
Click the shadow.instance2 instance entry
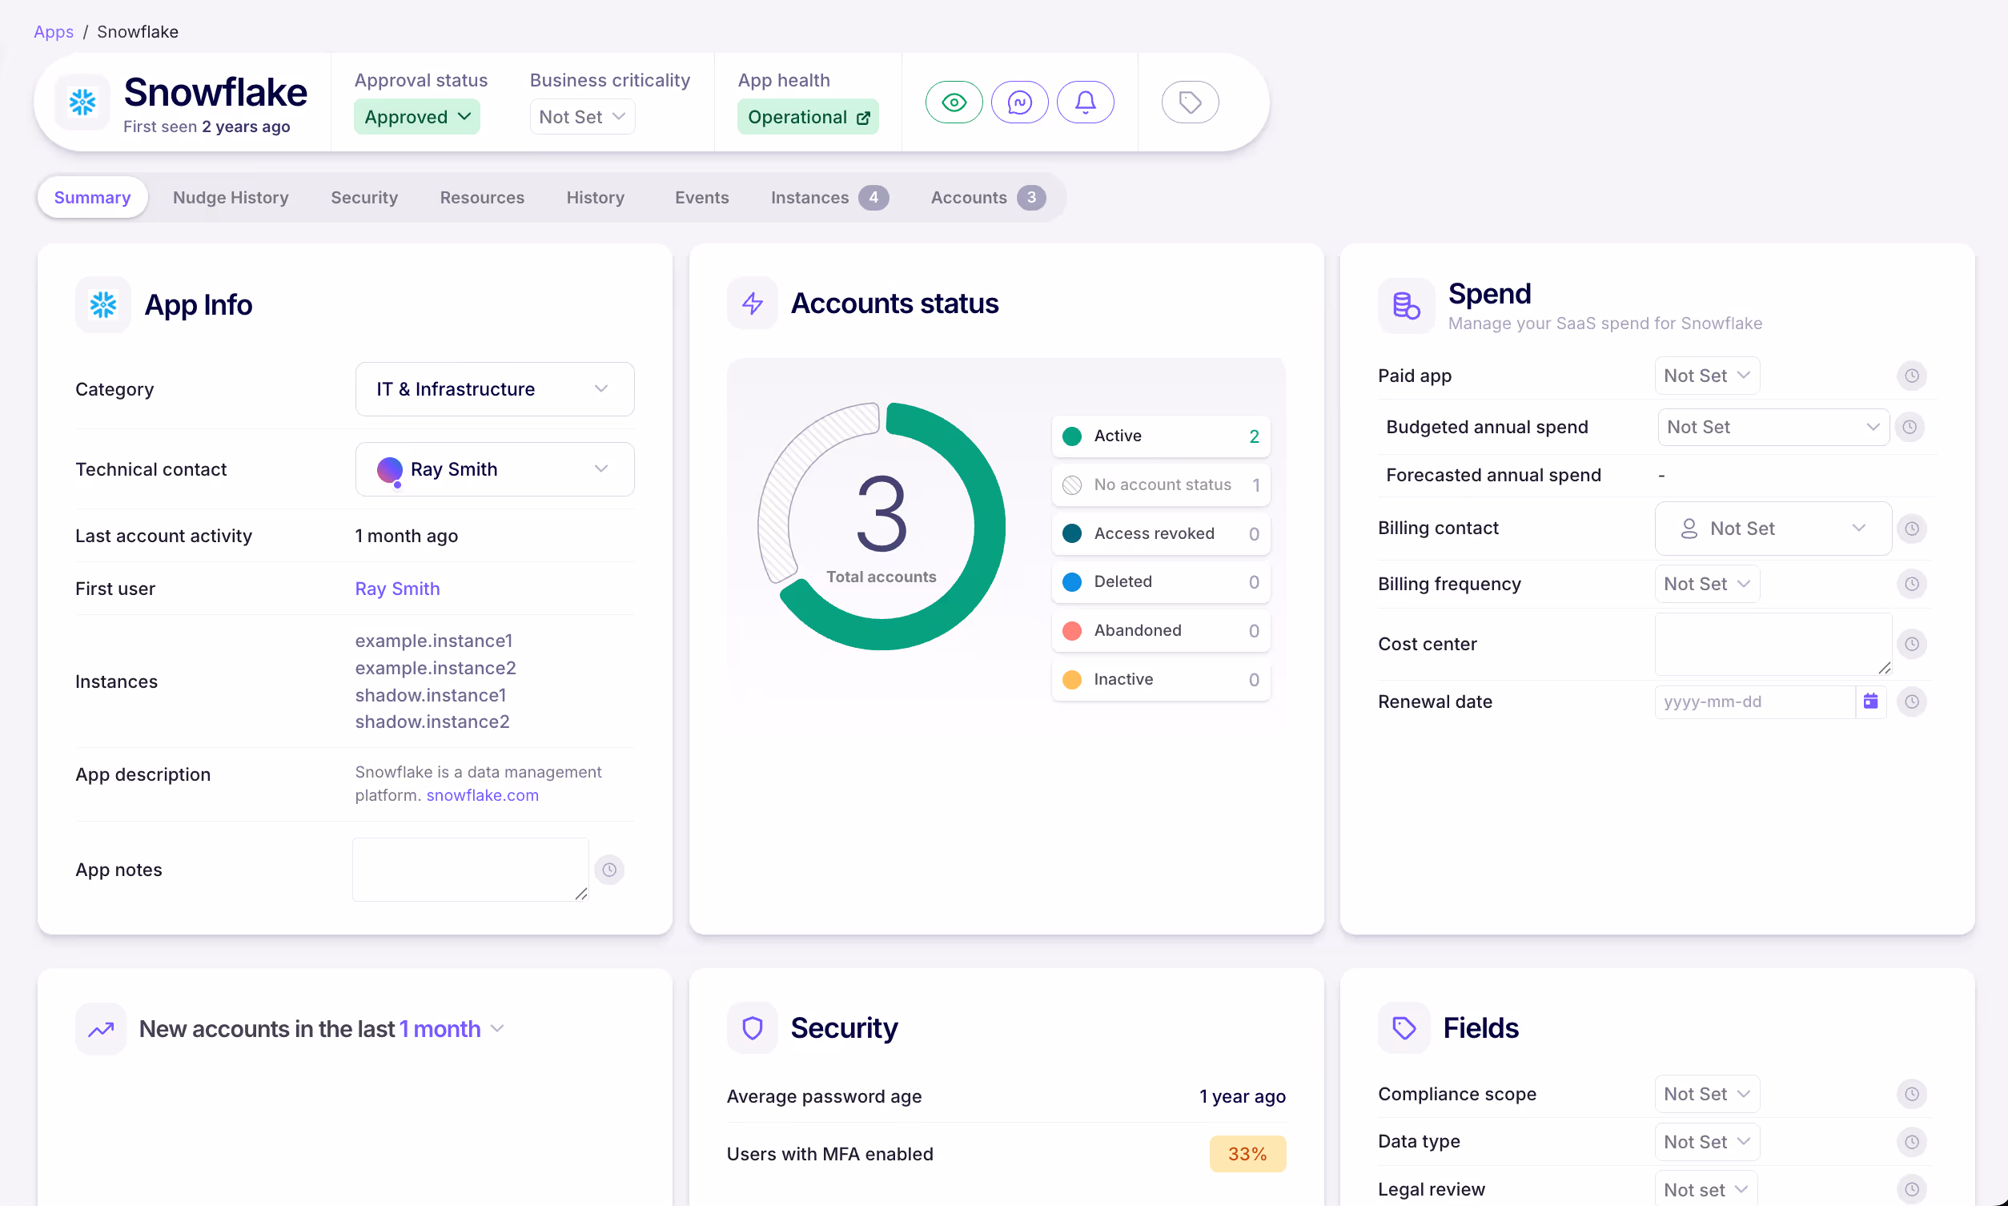[x=432, y=722]
